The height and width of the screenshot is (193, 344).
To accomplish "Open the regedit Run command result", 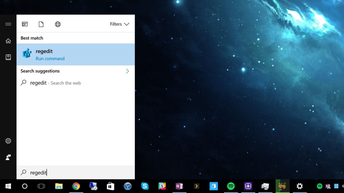I will (76, 54).
